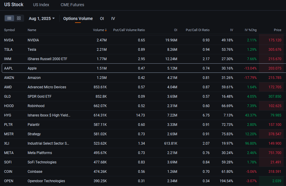Click Strategy volume 581.02K
The height and width of the screenshot is (186, 286).
[x=100, y=134]
